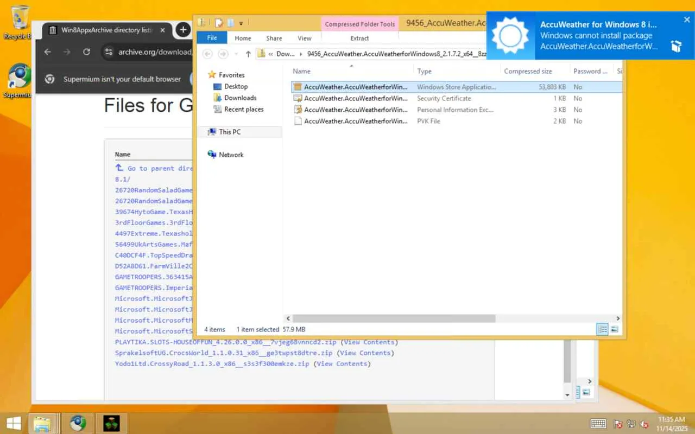Click the D52A8D61.FarmVille2C link

point(154,266)
